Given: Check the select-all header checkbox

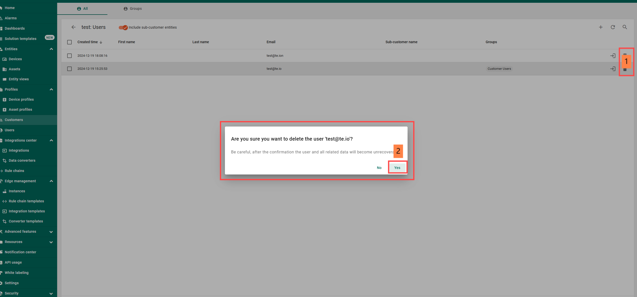Looking at the screenshot, I should pyautogui.click(x=69, y=42).
